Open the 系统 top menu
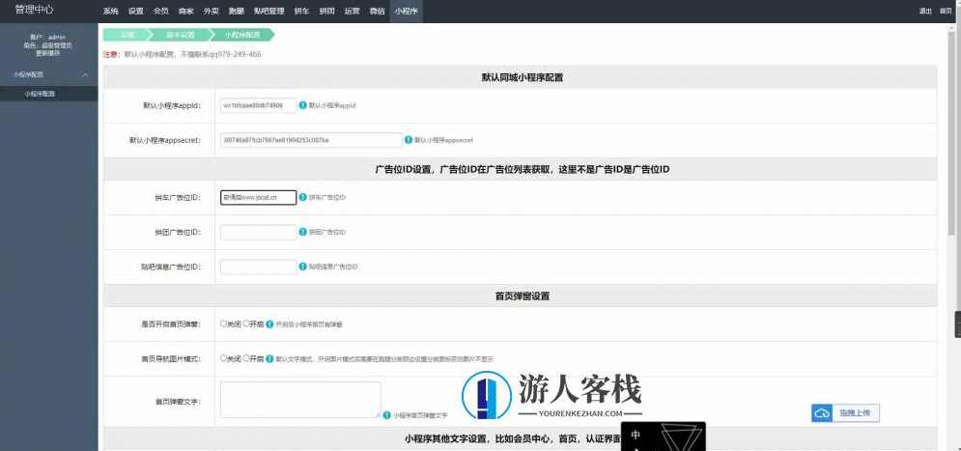961x451 pixels. click(111, 11)
